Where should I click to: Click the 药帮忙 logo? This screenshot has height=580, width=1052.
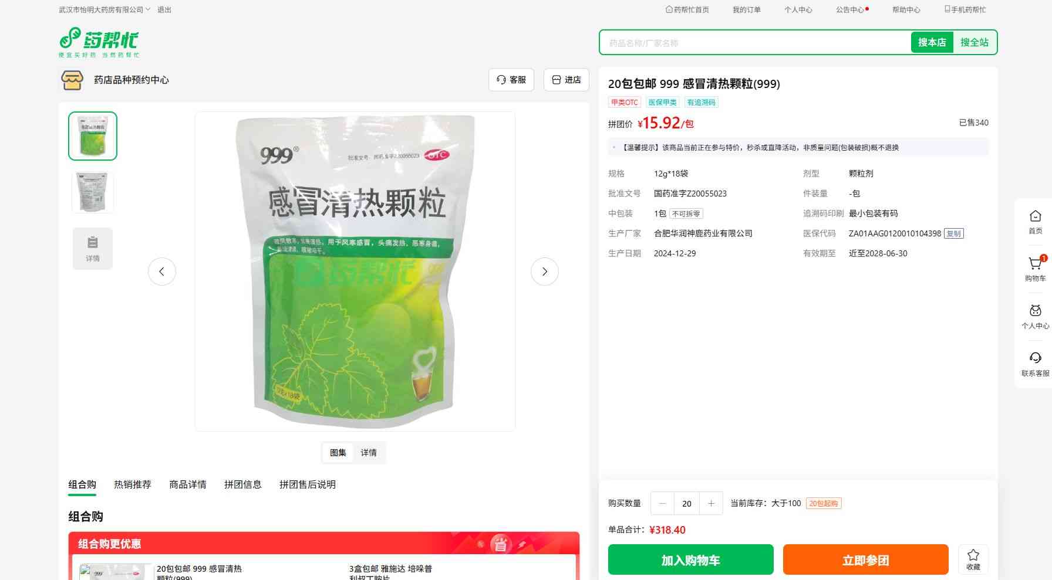[99, 42]
